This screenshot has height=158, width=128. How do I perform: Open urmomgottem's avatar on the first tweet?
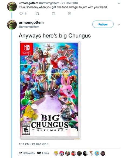point(12,6)
